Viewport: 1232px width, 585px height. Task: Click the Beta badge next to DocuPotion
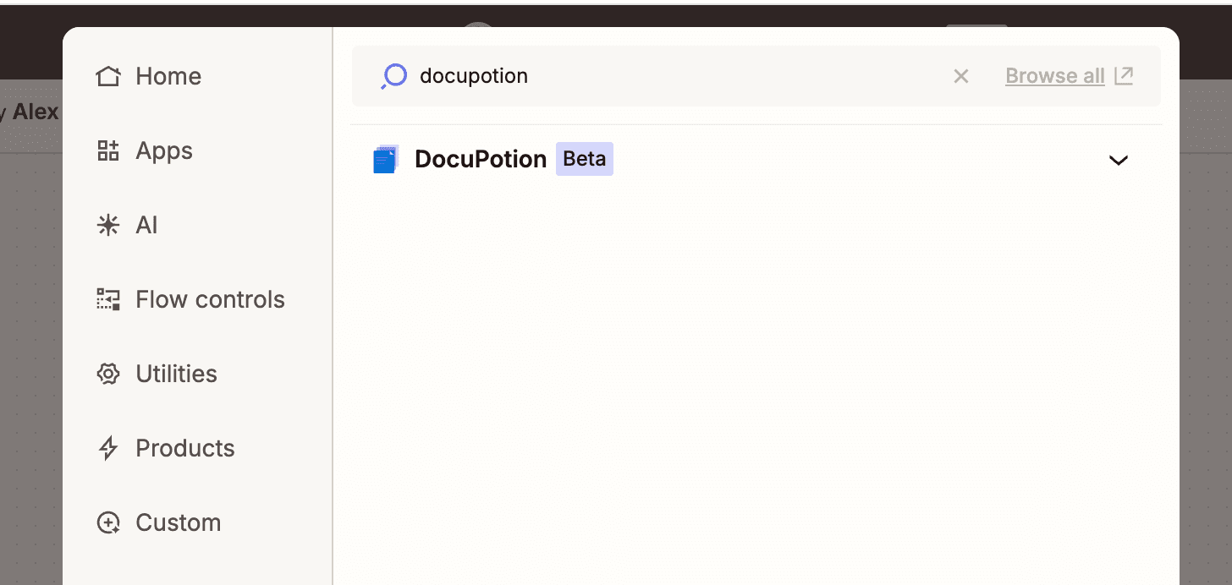click(x=585, y=159)
